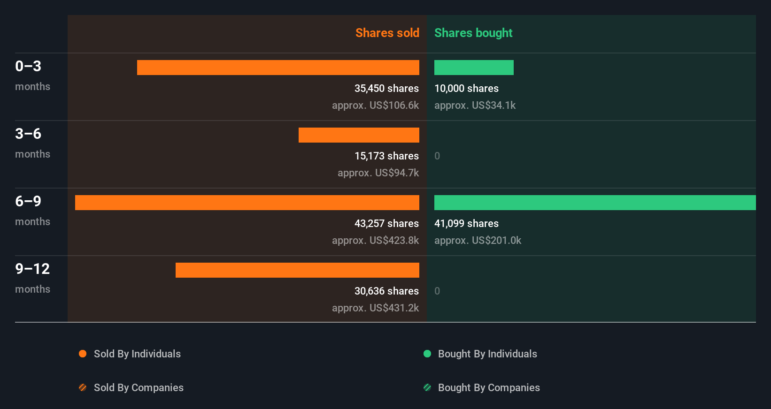Screen dimensions: 771x409
Task: Select the 0–3 months green bought bar
Action: [x=474, y=68]
